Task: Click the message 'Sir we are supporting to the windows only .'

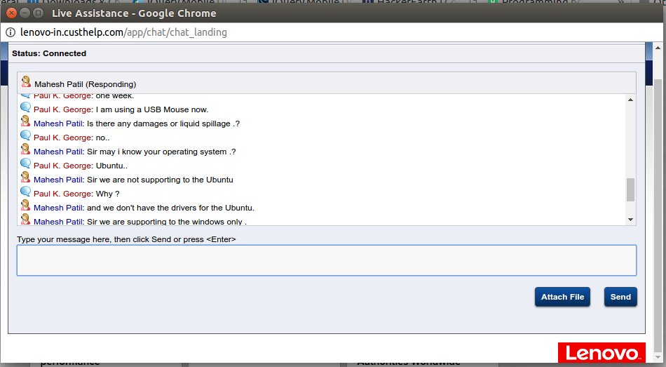Action: (167, 222)
